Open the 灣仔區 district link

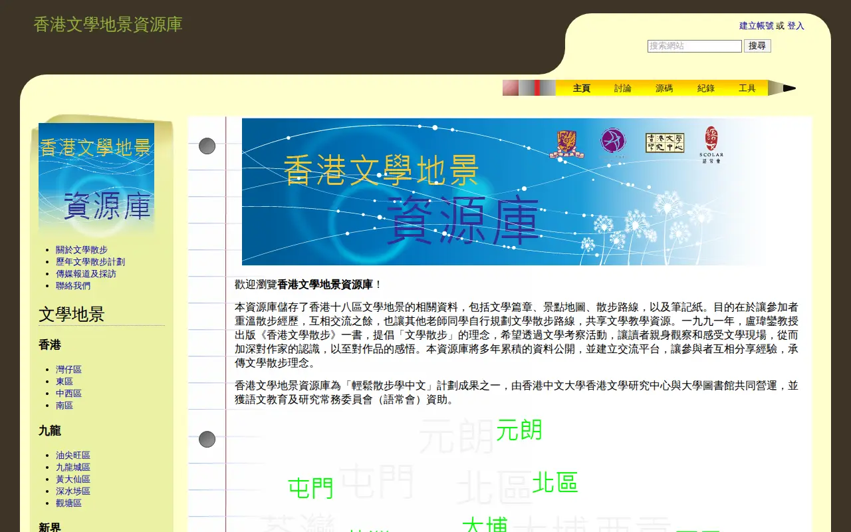tap(68, 370)
